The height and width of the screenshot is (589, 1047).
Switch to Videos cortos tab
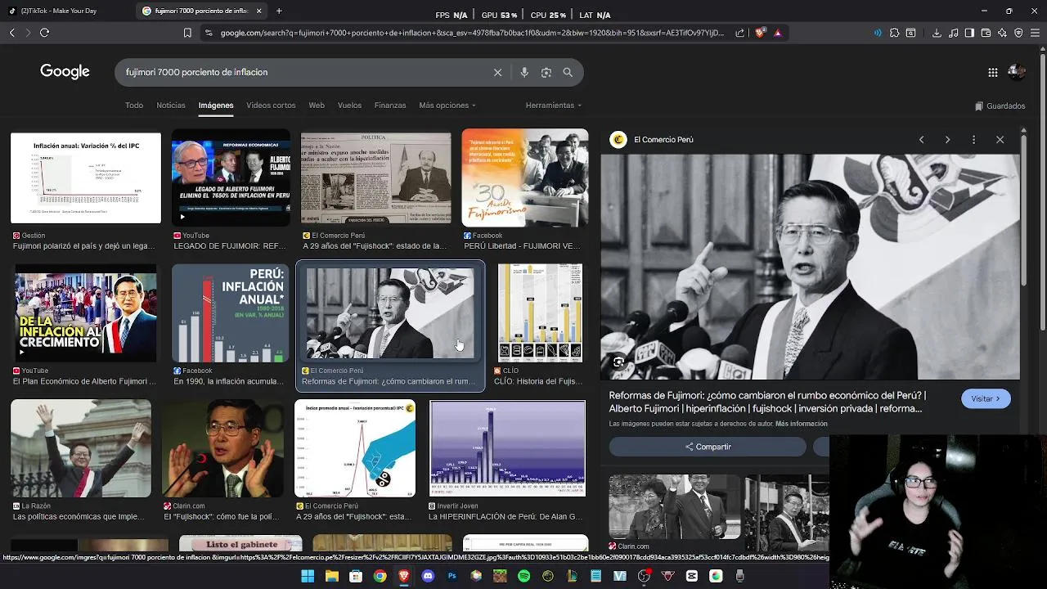click(271, 106)
